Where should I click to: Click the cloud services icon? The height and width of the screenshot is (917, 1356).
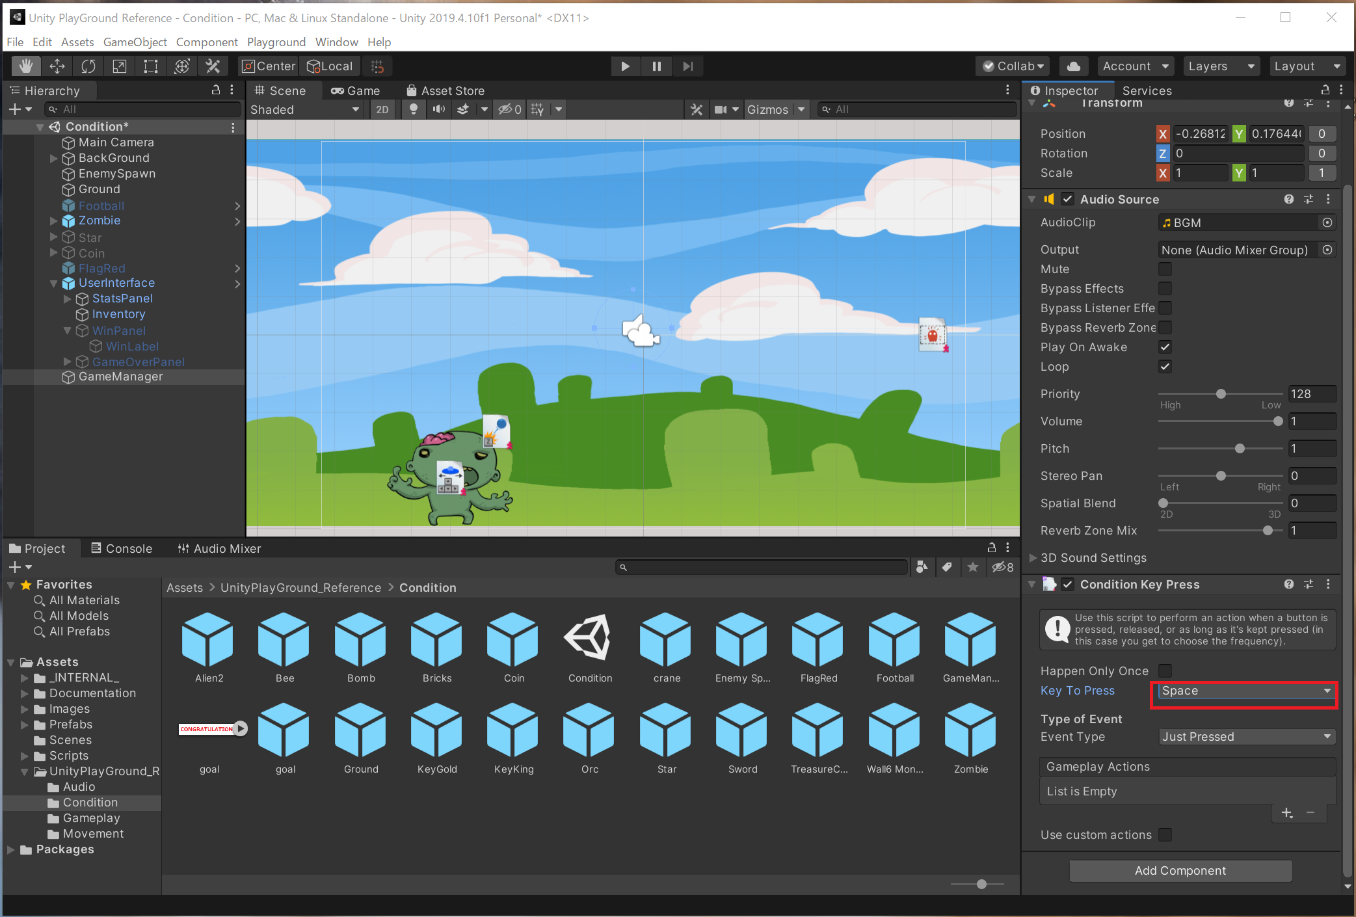1074,66
